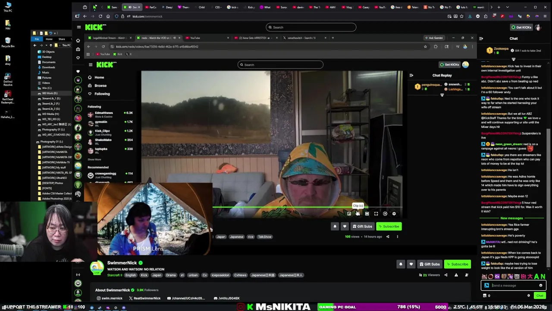Open swim.merrick Instagram link
This screenshot has width=552, height=311.
click(x=110, y=298)
